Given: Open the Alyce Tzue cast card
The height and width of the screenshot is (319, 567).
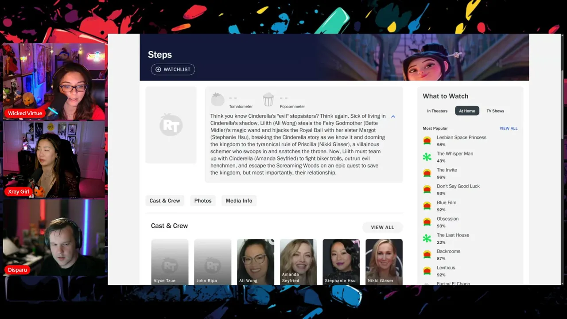Looking at the screenshot, I should (170, 262).
